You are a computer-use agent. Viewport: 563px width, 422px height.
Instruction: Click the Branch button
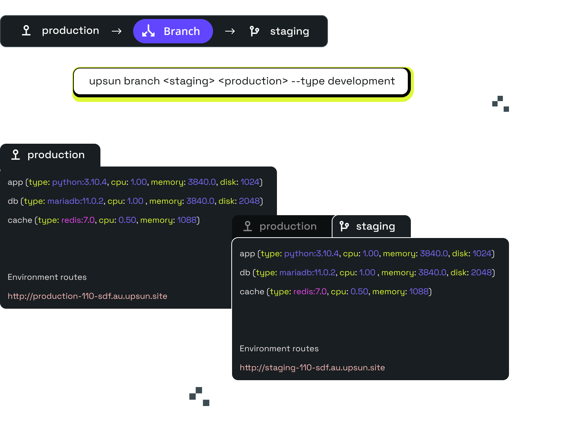click(173, 31)
